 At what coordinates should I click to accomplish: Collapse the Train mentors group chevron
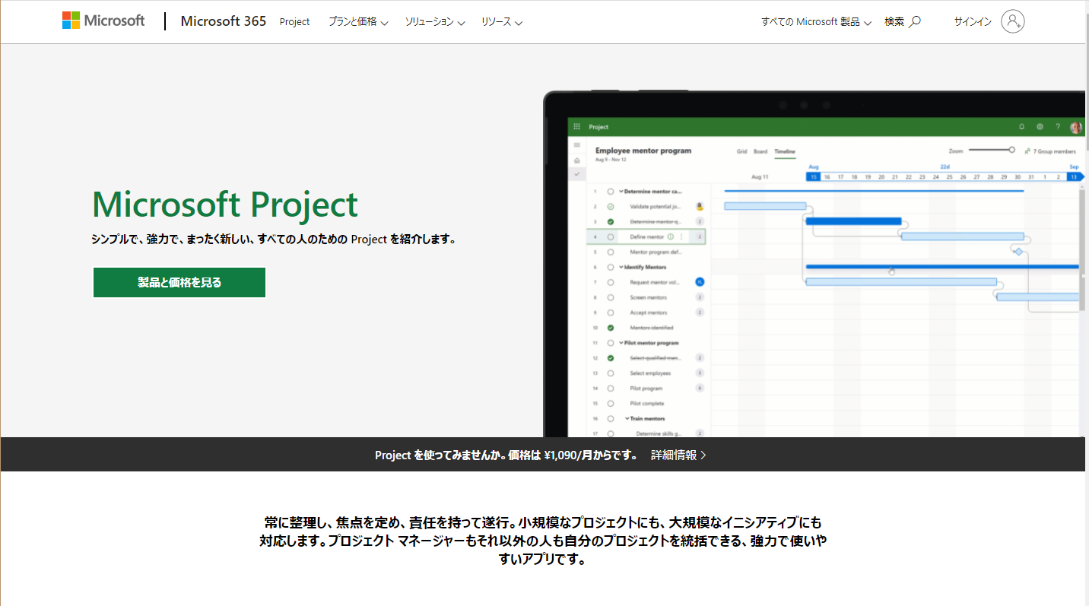click(x=627, y=419)
